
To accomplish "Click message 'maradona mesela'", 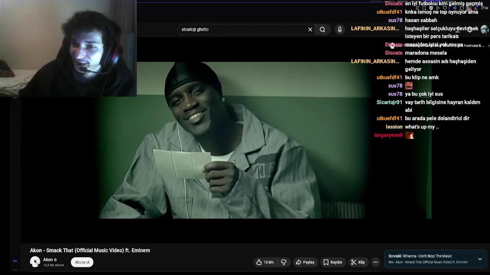I will [x=426, y=53].
